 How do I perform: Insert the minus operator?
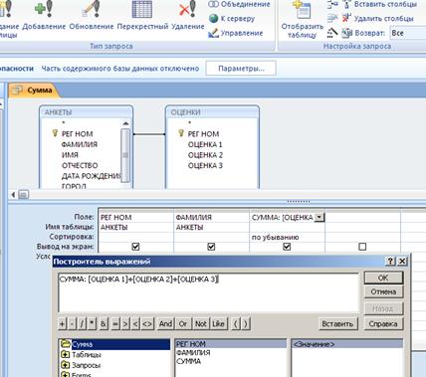click(x=73, y=323)
